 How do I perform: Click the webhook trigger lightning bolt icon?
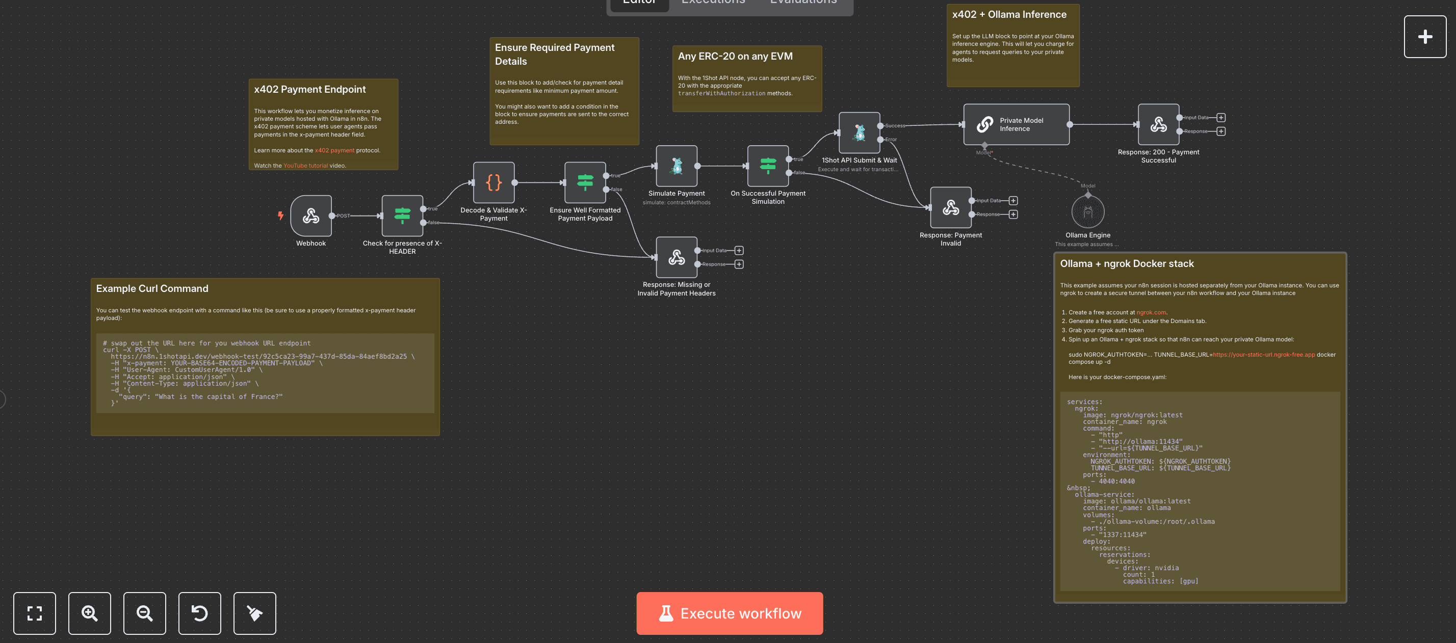coord(280,216)
